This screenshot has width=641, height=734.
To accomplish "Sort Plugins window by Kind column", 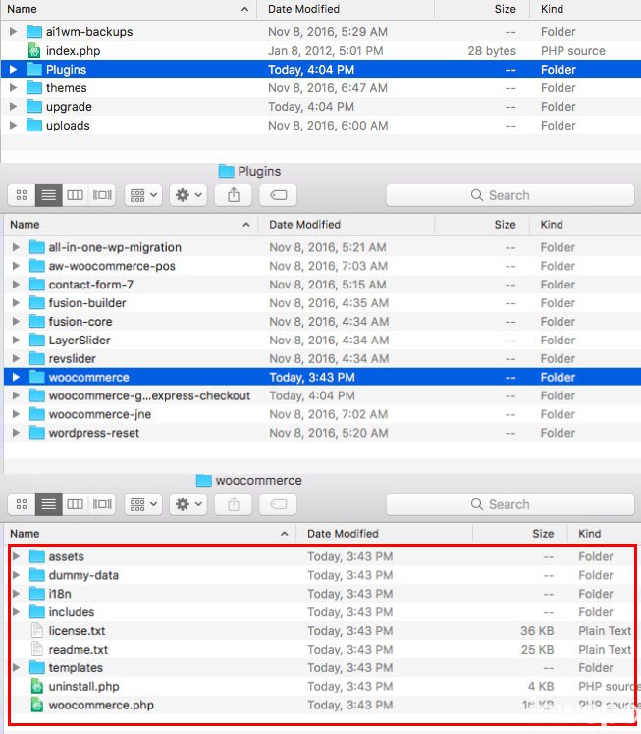I will point(585,225).
